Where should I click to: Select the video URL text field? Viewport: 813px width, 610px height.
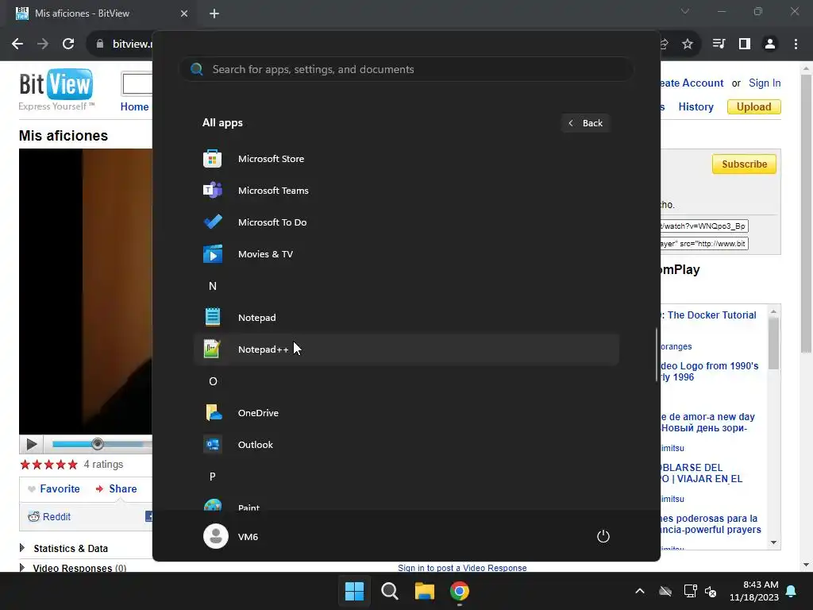[704, 226]
